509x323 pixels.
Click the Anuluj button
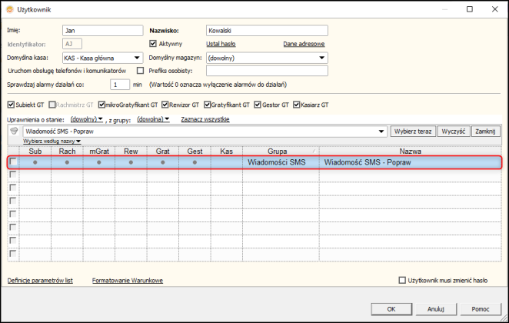point(436,309)
